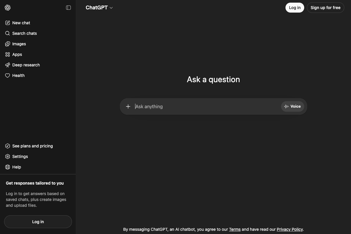Click the plus attach icon in prompt box
Image resolution: width=351 pixels, height=234 pixels.
point(128,106)
